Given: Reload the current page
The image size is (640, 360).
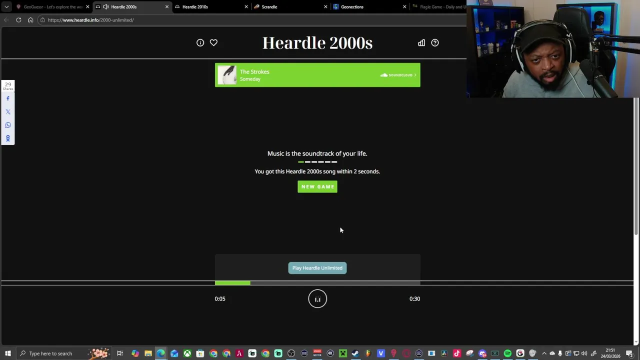Looking at the screenshot, I should pos(18,20).
